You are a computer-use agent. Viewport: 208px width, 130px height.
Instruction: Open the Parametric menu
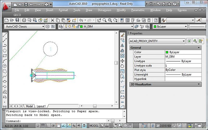(138, 10)
